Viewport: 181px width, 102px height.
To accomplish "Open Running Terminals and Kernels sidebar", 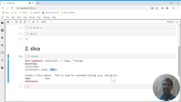I will click(x=2, y=30).
